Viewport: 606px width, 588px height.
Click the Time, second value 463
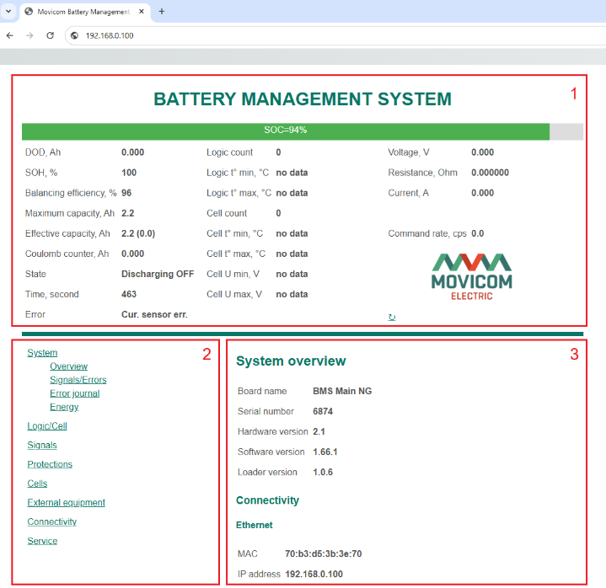coord(129,294)
